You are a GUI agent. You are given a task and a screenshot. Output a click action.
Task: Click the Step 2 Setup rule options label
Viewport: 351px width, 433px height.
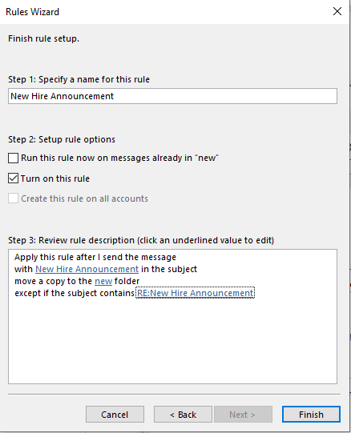point(62,139)
